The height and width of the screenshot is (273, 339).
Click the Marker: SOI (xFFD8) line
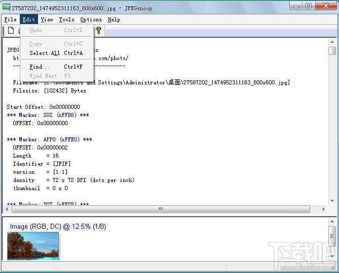(x=48, y=115)
